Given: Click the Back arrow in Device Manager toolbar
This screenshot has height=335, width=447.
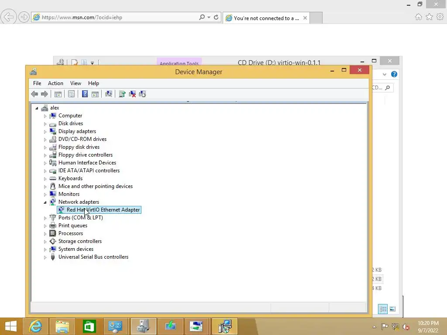Looking at the screenshot, I should coord(34,94).
